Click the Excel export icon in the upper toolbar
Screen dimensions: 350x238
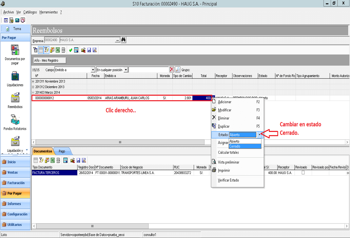click(x=58, y=50)
